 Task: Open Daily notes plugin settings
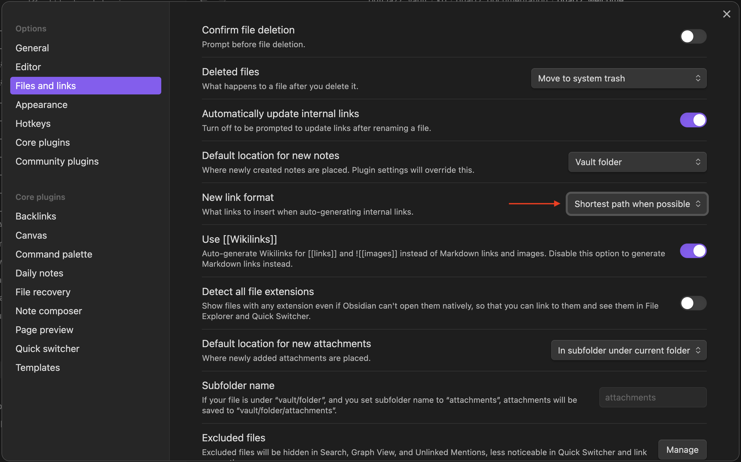pos(39,273)
